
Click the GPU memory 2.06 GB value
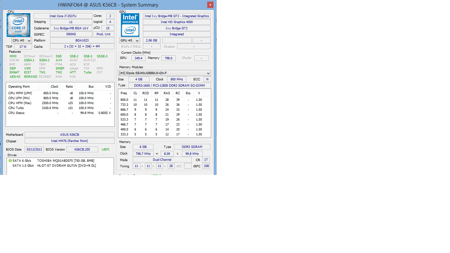(x=152, y=41)
